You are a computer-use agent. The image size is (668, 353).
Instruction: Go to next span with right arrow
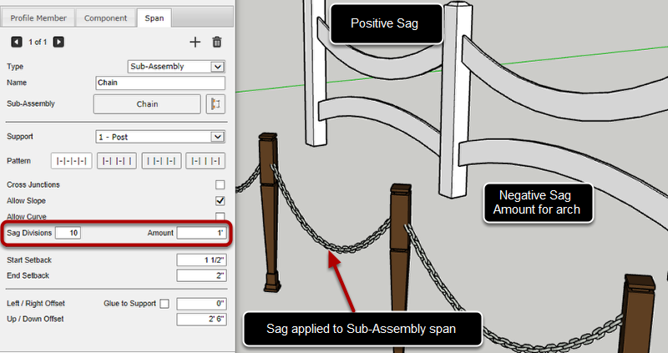(58, 42)
